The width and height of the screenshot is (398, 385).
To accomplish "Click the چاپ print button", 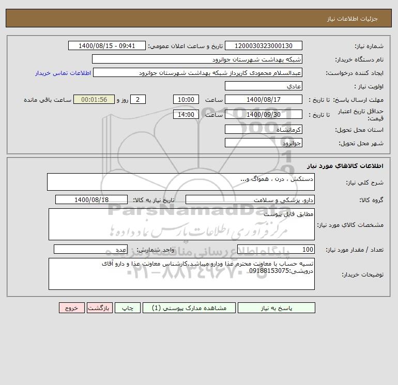I will [128, 308].
